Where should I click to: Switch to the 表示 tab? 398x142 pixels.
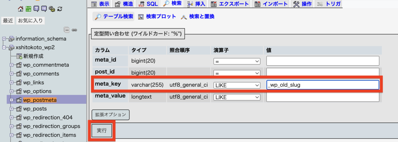point(100,4)
